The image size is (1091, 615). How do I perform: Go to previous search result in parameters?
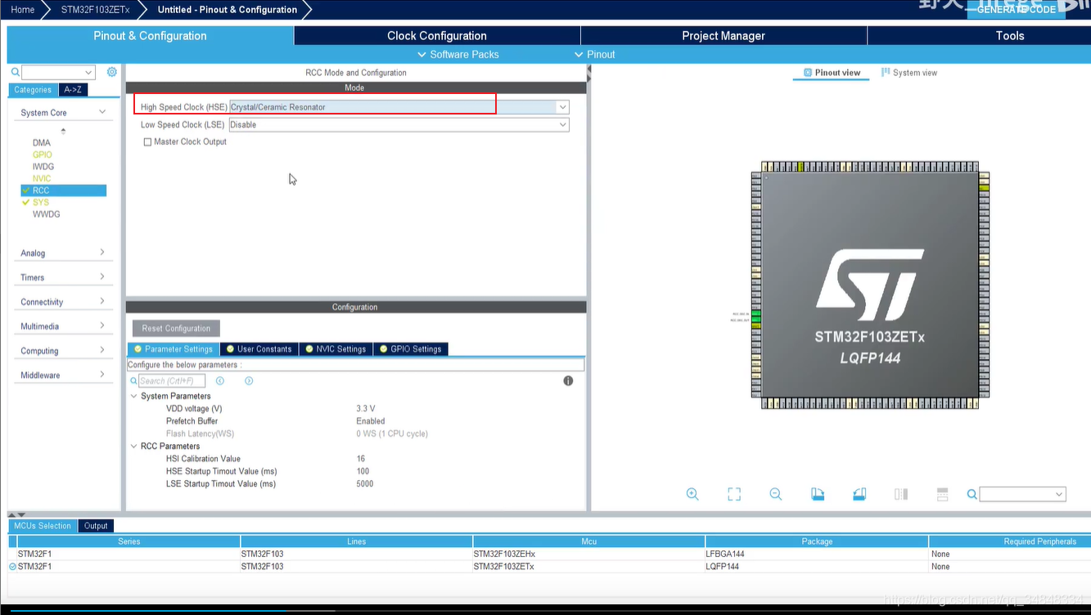(220, 381)
